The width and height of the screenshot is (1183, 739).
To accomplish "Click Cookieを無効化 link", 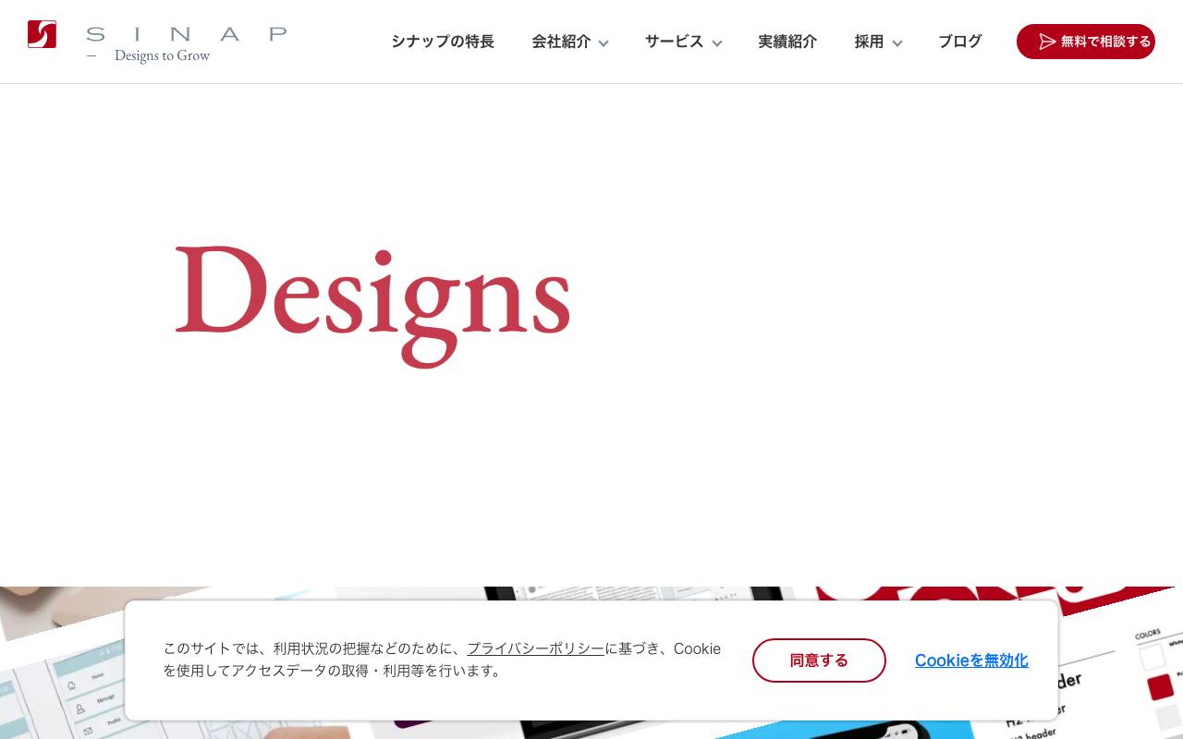I will [x=971, y=660].
